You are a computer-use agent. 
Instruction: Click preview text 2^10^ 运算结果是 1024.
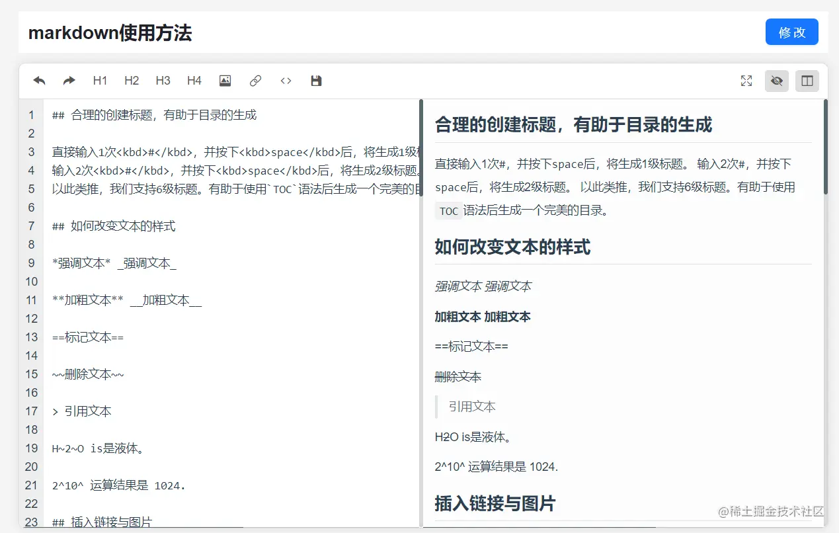(x=497, y=467)
